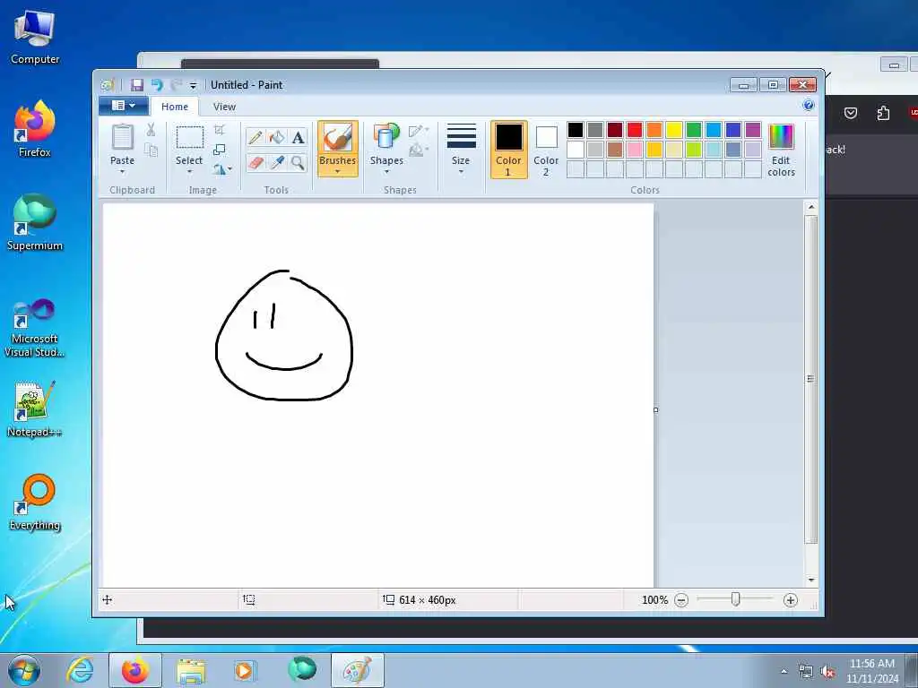
Task: Expand the Paste dropdown arrow
Action: 122,172
